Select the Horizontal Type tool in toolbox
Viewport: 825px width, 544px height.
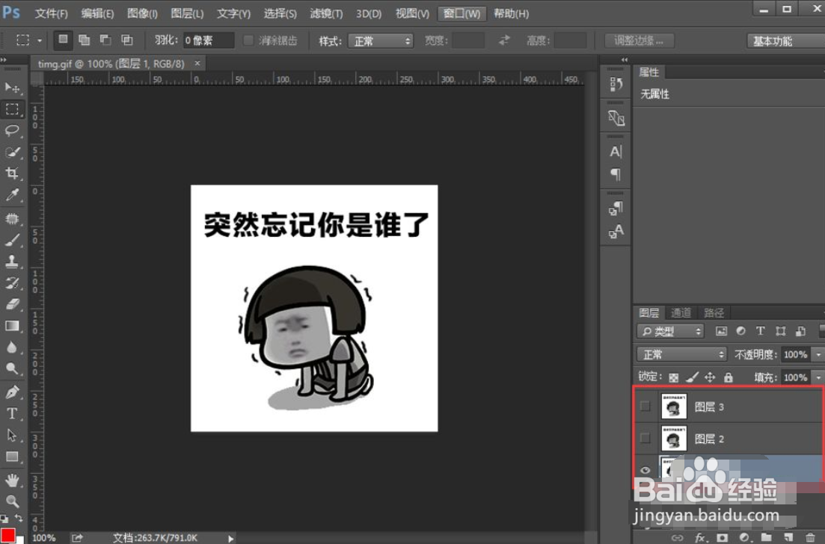point(12,413)
